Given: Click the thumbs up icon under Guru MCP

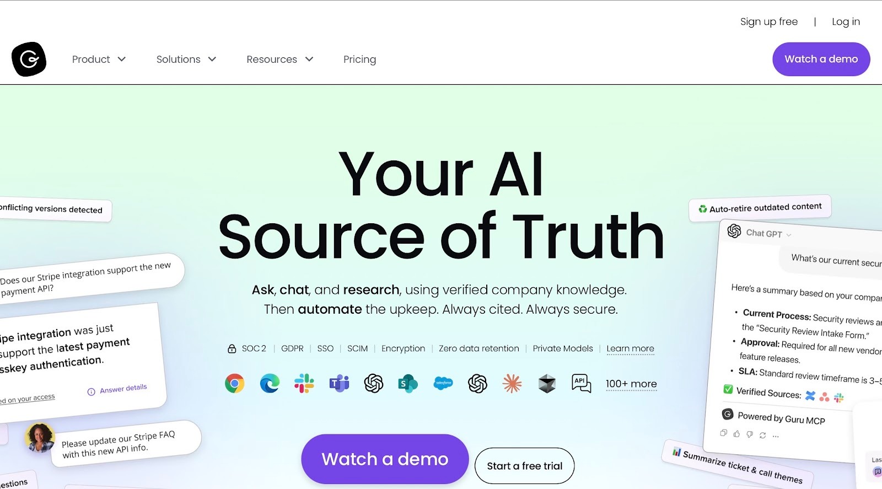Looking at the screenshot, I should 736,434.
